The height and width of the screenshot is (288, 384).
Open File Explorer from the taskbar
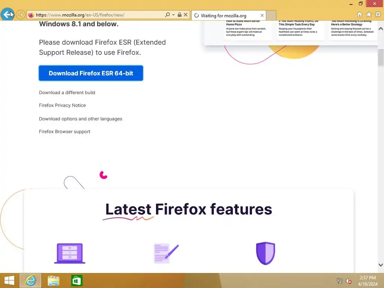coord(53,280)
